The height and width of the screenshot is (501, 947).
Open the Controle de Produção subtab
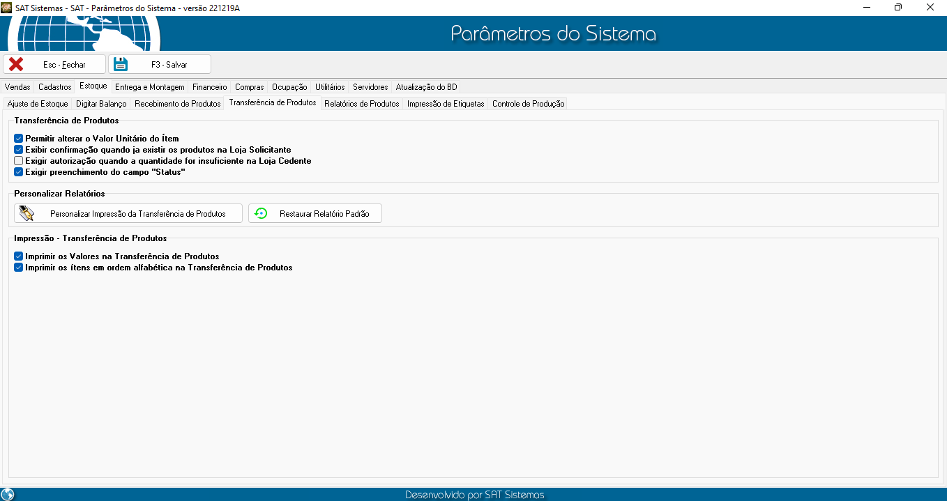pos(528,104)
